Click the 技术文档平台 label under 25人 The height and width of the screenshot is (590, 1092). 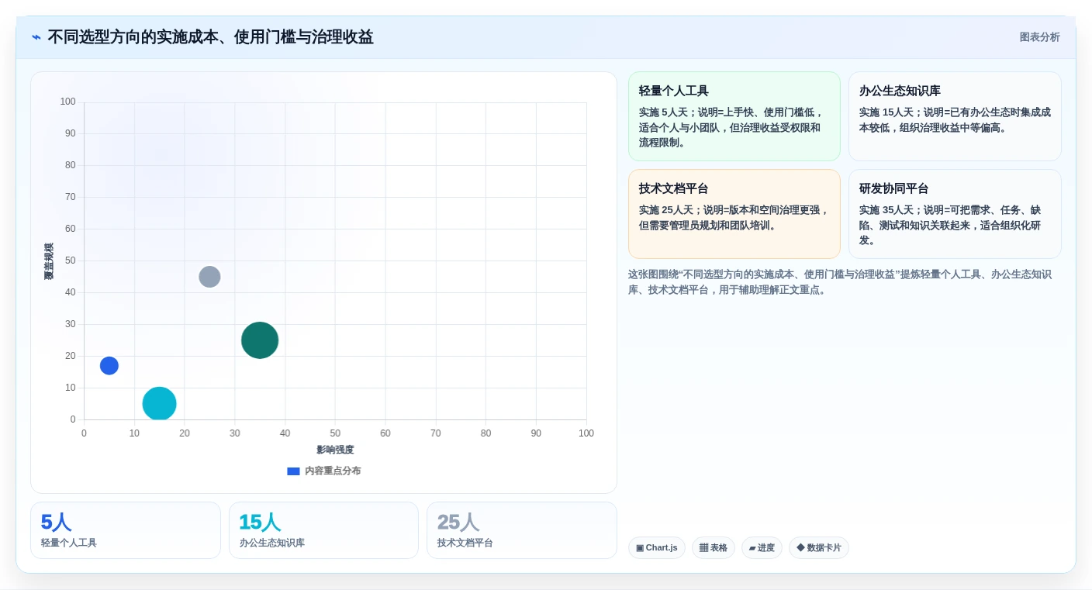click(465, 543)
